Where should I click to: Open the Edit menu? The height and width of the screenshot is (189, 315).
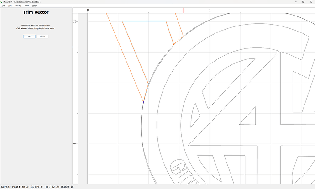click(x=10, y=5)
